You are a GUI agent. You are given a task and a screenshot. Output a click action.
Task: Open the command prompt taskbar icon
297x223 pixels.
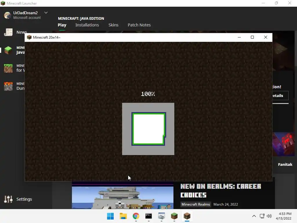149,216
